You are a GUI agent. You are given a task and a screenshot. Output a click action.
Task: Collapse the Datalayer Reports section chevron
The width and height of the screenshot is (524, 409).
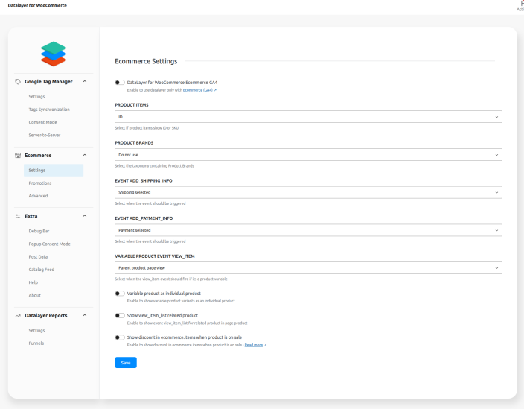(x=85, y=315)
